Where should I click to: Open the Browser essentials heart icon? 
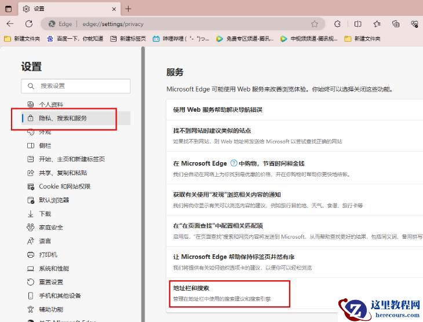coord(415,24)
